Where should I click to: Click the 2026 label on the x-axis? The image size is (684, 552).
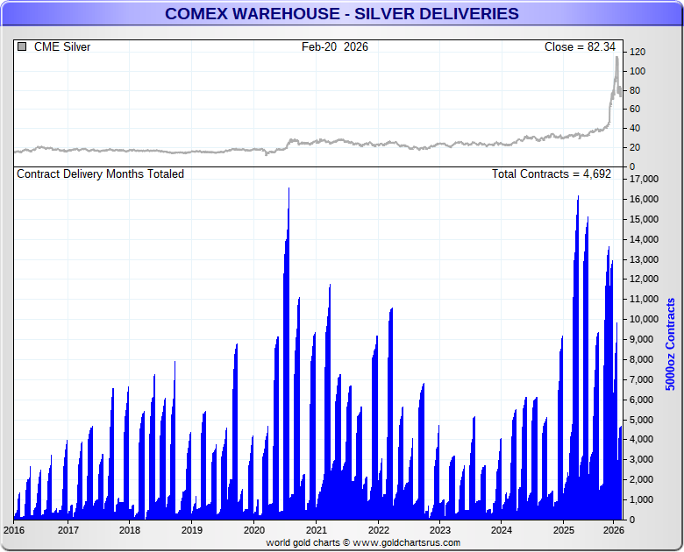pos(612,529)
